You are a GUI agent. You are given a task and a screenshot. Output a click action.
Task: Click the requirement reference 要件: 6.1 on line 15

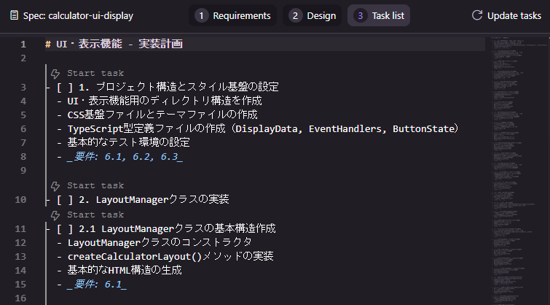click(x=97, y=284)
